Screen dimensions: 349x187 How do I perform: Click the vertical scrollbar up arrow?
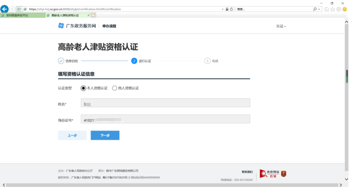(346, 22)
